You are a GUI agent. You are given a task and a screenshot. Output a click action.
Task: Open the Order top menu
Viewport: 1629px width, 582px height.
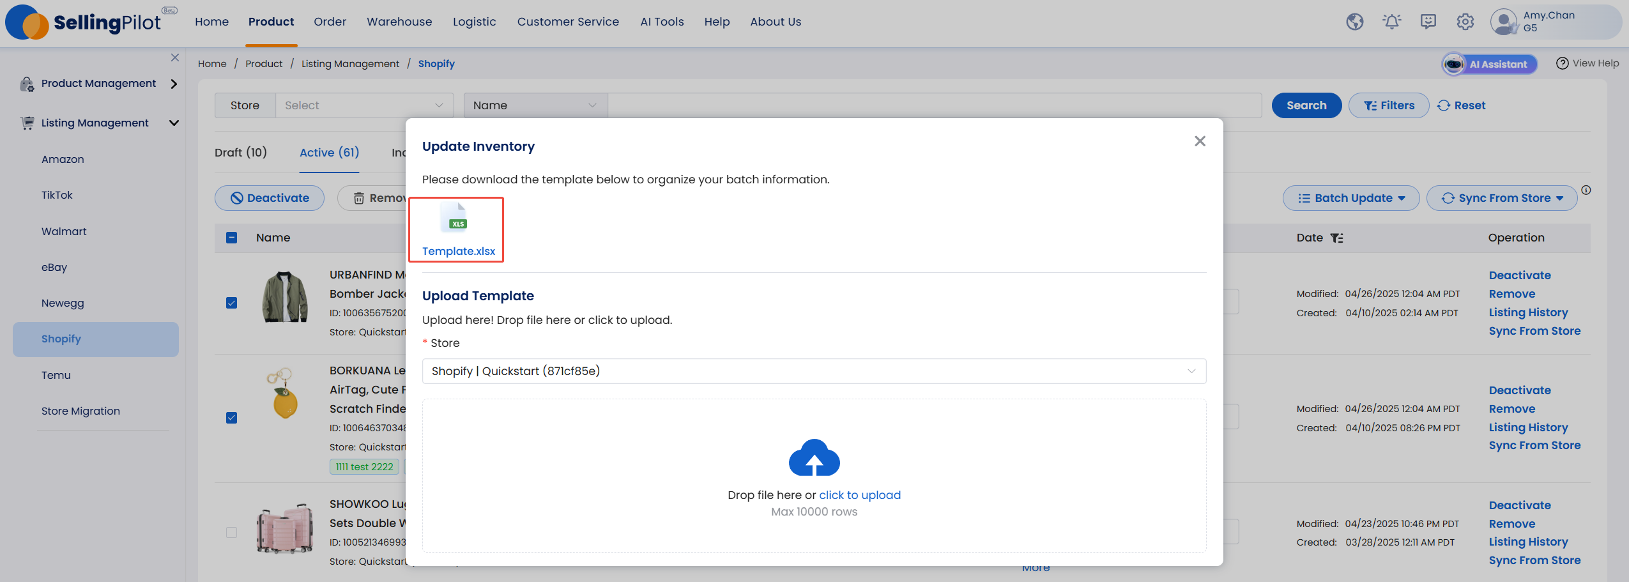(330, 22)
